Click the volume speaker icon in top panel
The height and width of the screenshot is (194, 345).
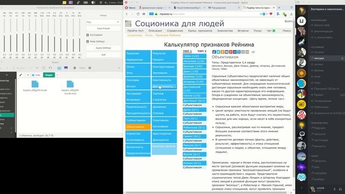tap(93, 2)
